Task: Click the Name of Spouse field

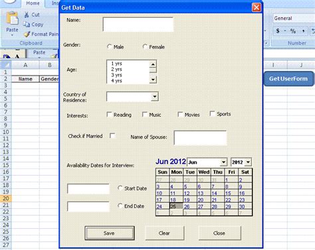Action: 200,138
